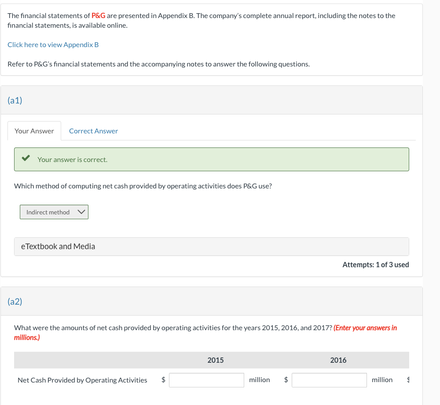Open the Indirect method answer dropdown

click(54, 212)
